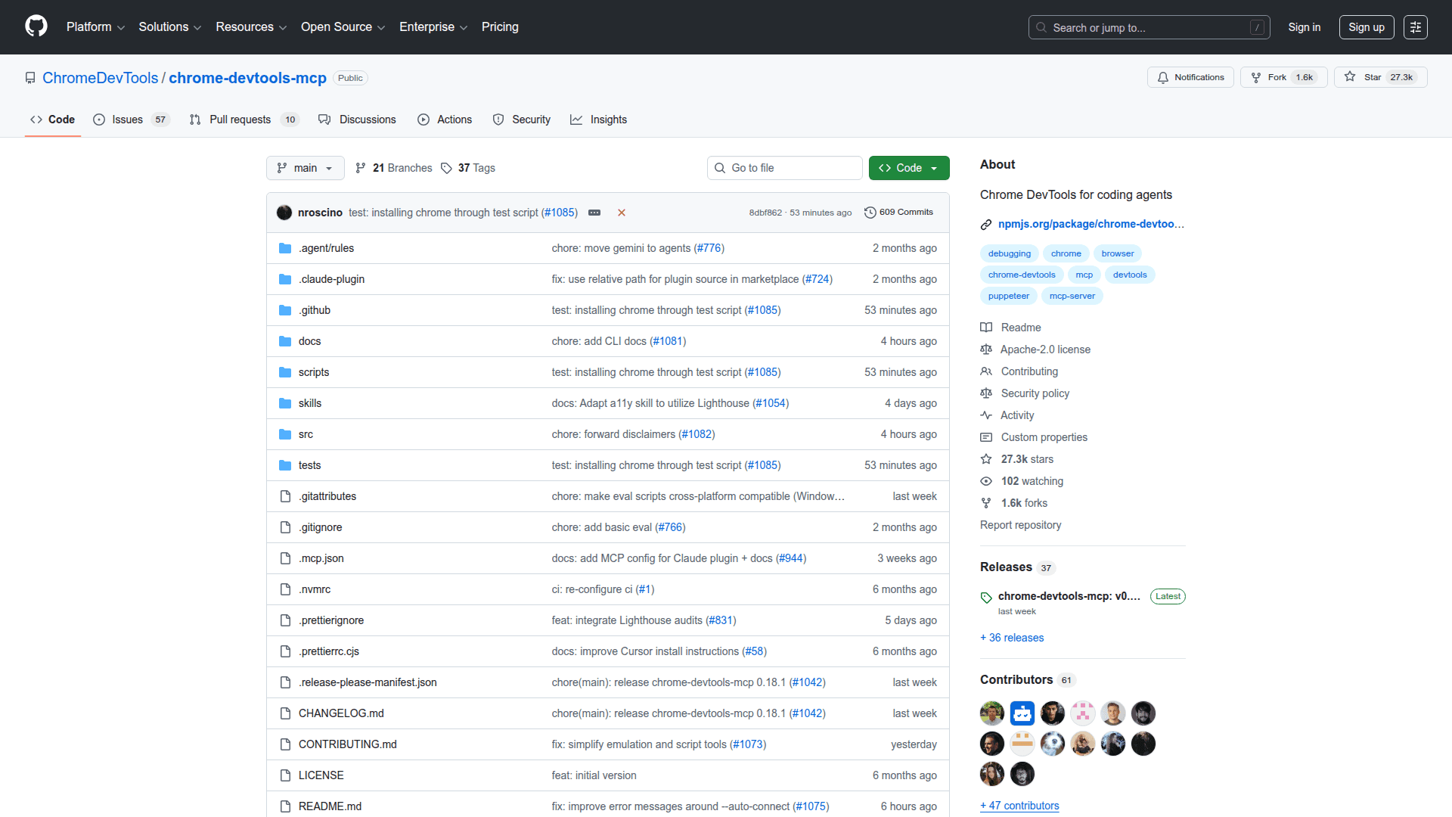The height and width of the screenshot is (817, 1452).
Task: Switch to the Issues tab
Action: (x=126, y=119)
